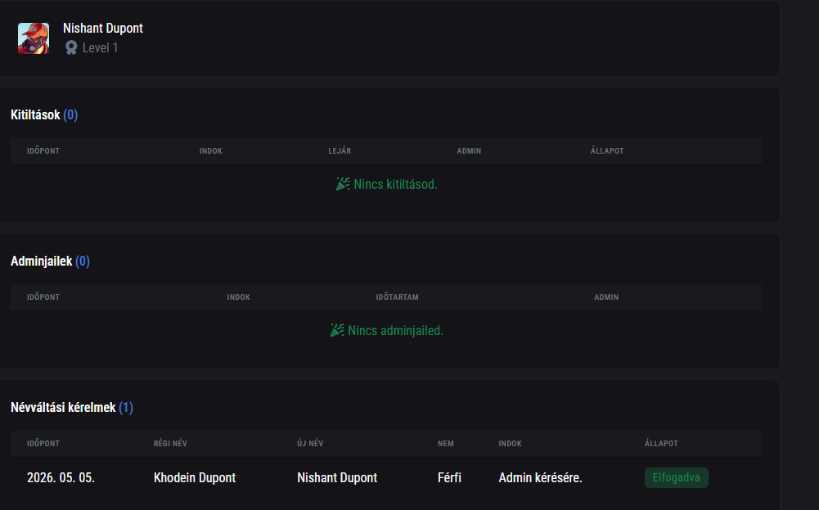Click the new name Nishant Dupont cell

coord(337,477)
